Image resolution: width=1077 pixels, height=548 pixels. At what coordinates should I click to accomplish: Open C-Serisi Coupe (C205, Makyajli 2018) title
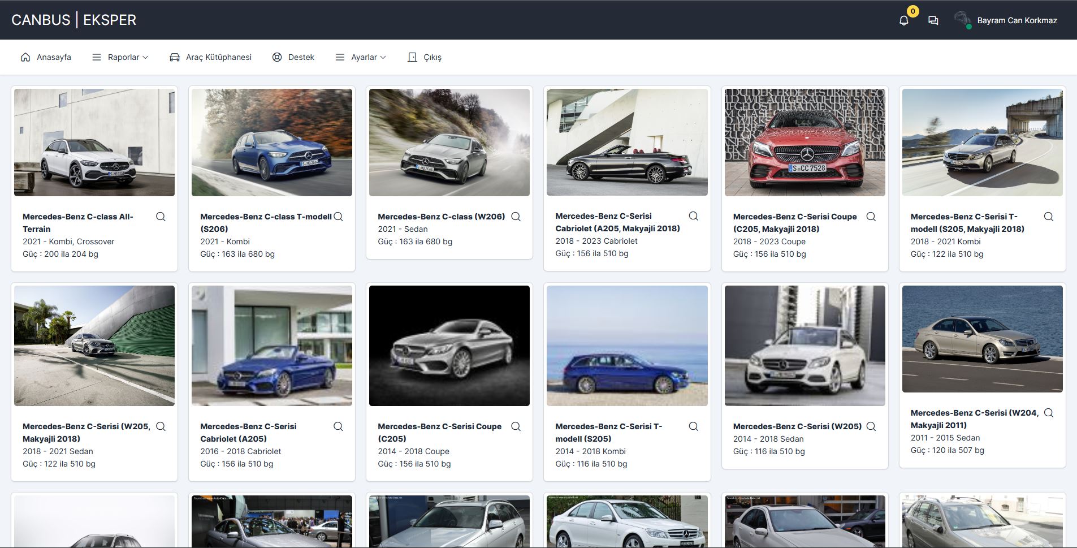(795, 223)
